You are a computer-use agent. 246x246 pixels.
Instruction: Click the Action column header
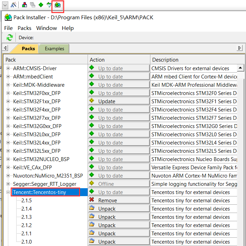point(119,60)
